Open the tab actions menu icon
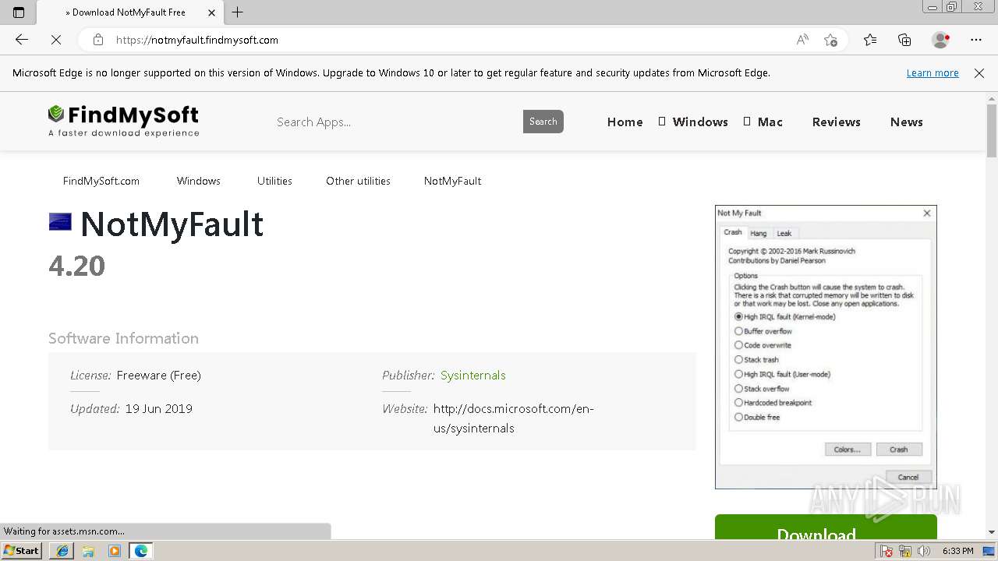998x561 pixels. click(x=19, y=12)
